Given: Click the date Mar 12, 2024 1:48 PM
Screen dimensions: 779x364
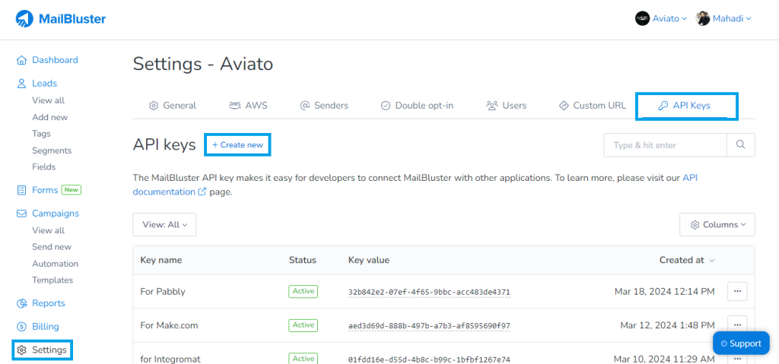Looking at the screenshot, I should [x=667, y=325].
